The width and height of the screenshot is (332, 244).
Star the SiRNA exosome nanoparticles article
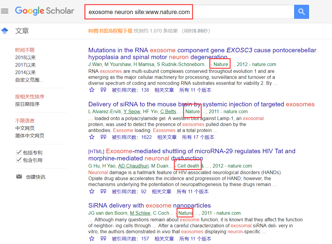pyautogui.click(x=92, y=239)
